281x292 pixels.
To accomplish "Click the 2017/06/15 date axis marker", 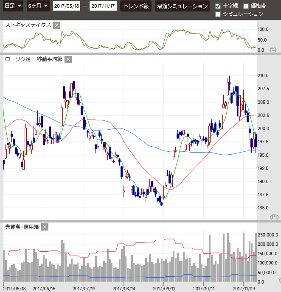I will click(43, 288).
